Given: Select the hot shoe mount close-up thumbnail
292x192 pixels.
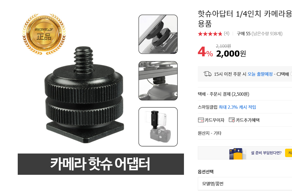Looking at the screenshot, I should coord(158,34).
